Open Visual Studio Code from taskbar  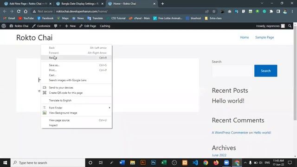pos(195,163)
